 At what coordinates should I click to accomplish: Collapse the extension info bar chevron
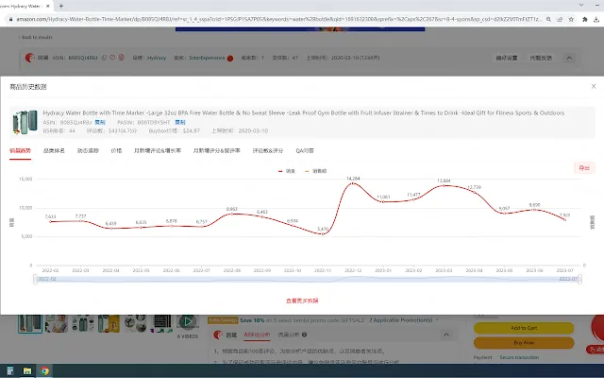pyautogui.click(x=569, y=58)
